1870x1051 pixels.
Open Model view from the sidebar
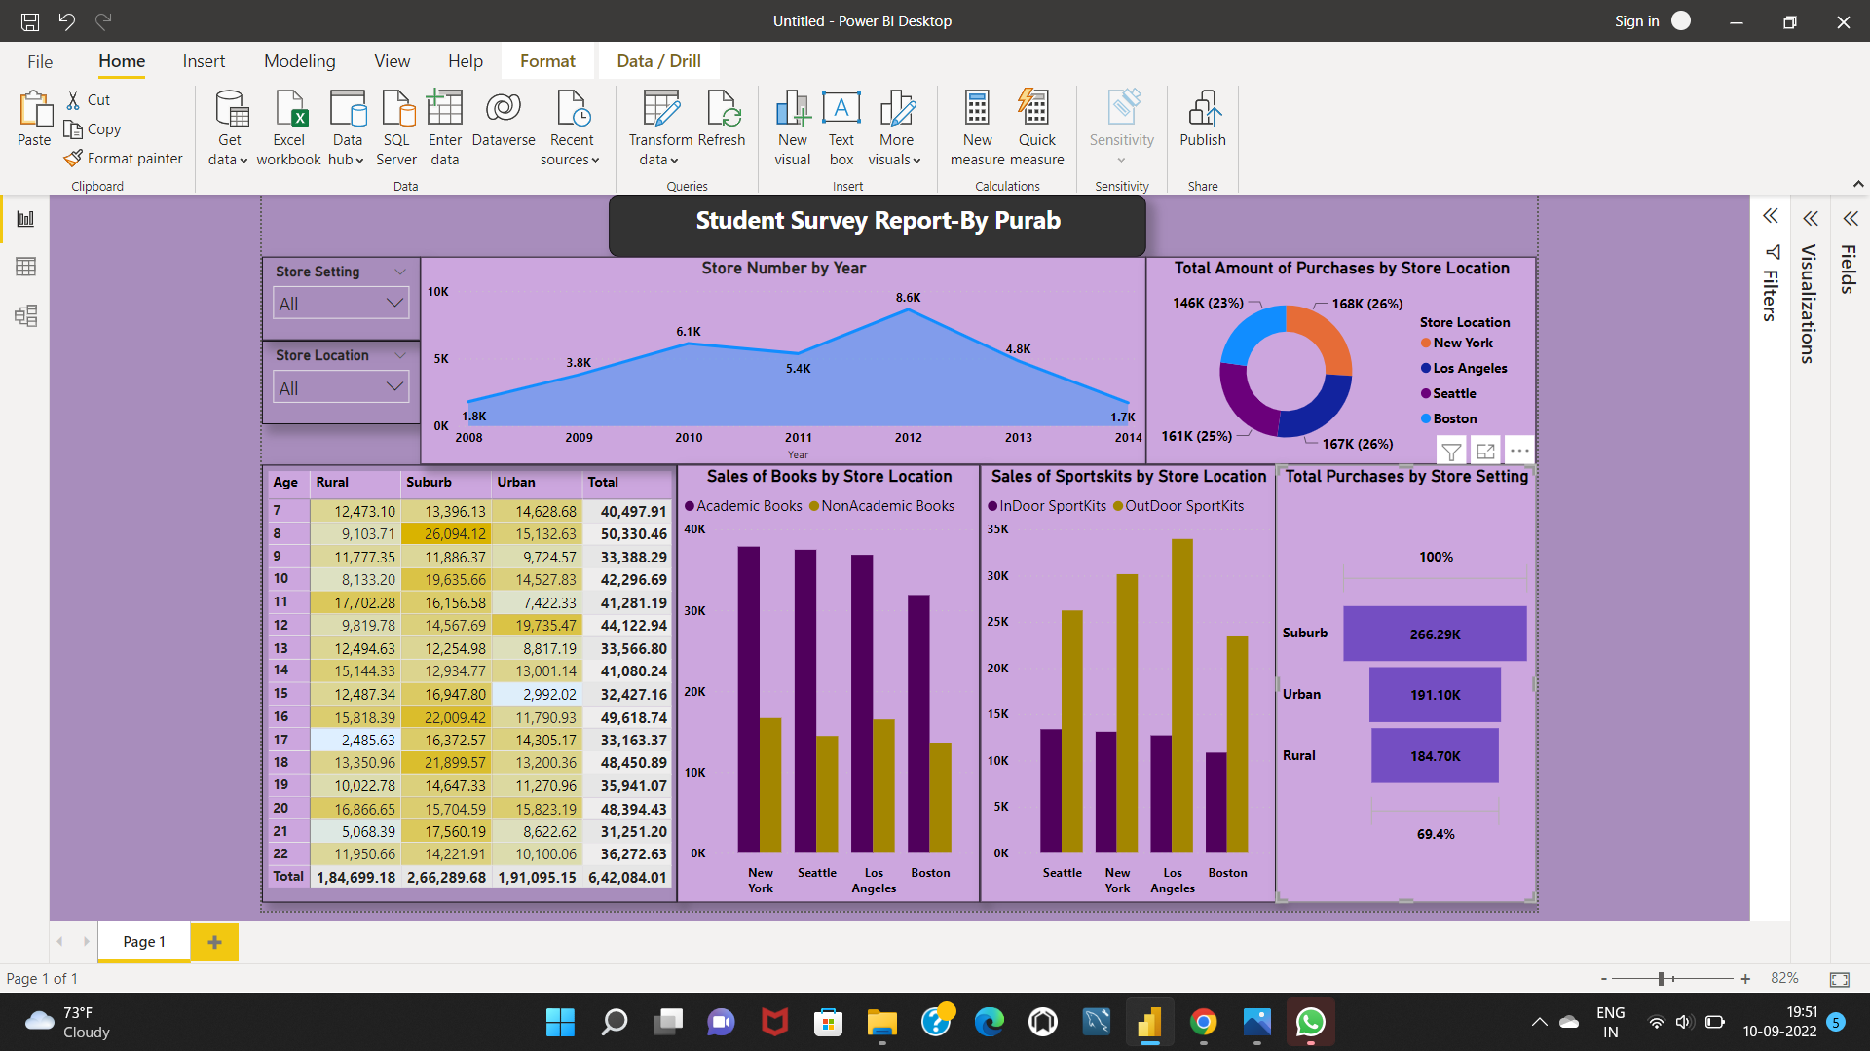(25, 315)
